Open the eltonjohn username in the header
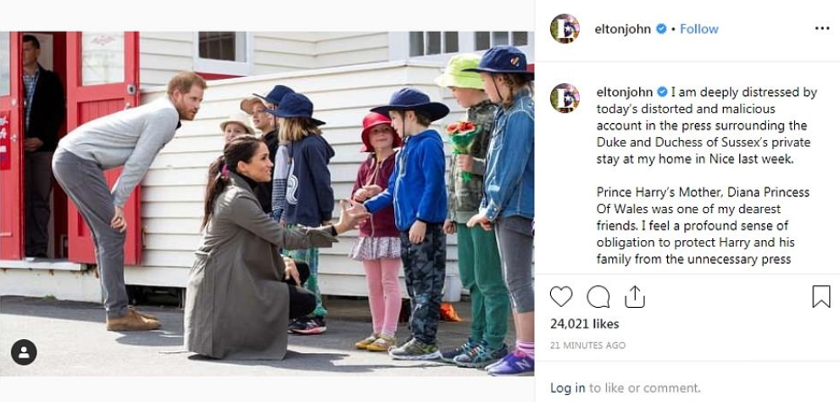 pos(622,30)
